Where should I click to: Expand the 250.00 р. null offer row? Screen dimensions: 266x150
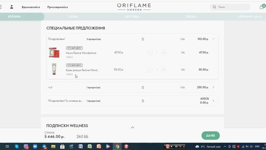[214, 87]
